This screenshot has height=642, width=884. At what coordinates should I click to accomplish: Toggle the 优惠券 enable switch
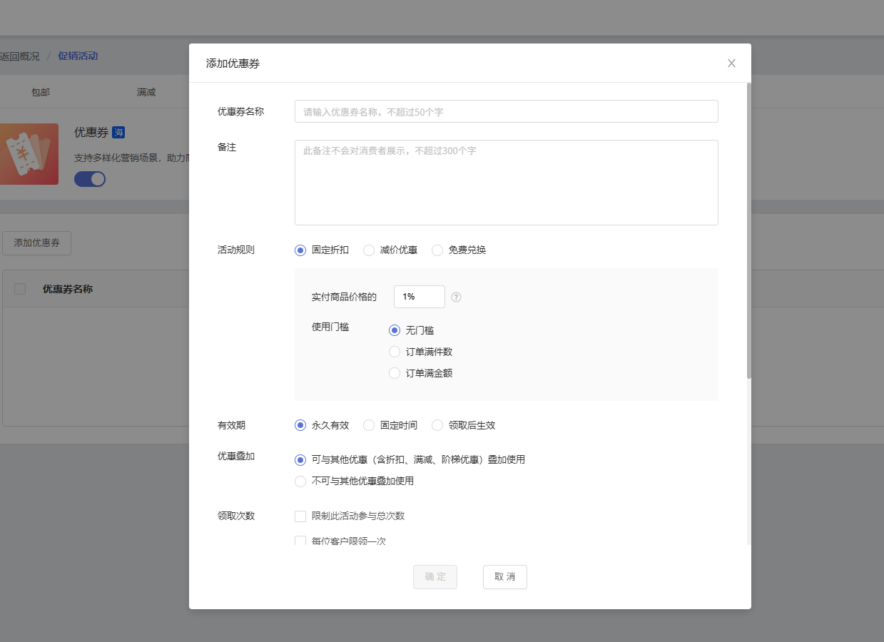coord(90,179)
